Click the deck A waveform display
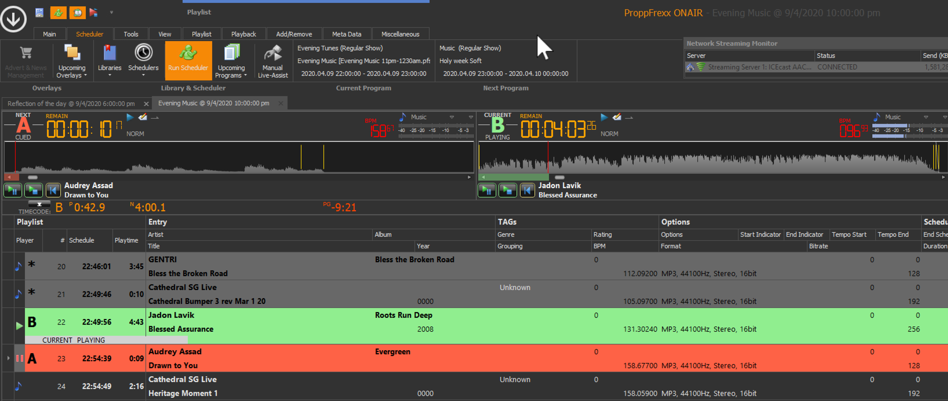 [239, 157]
